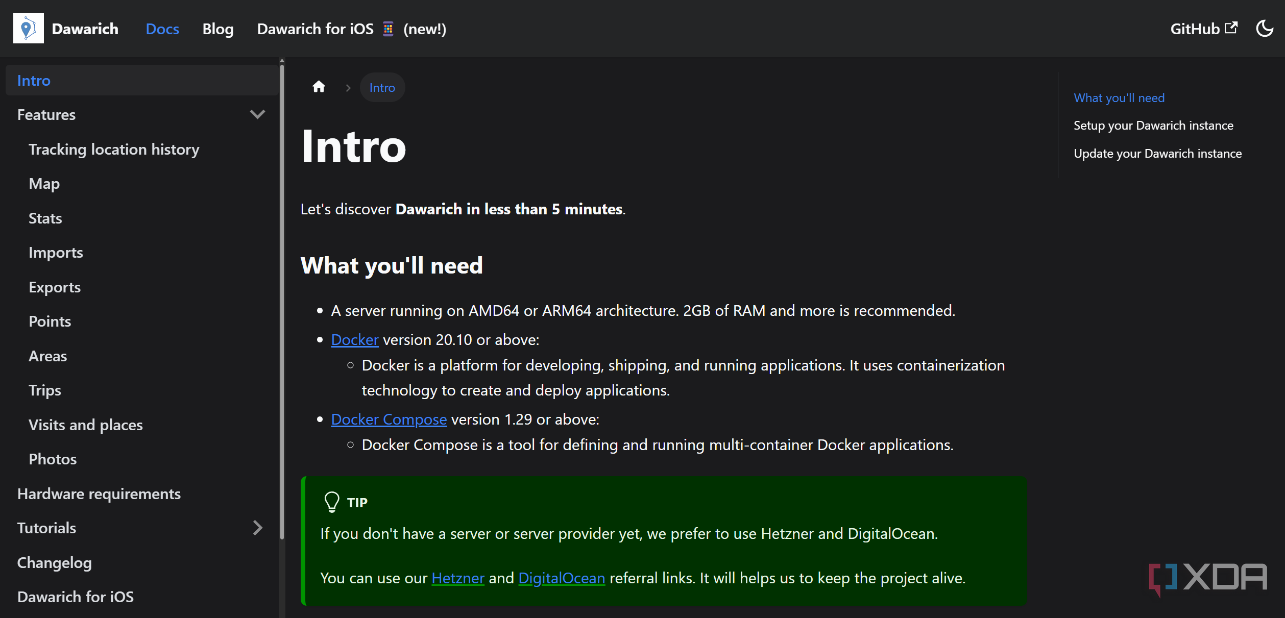Click the home breadcrumb icon
This screenshot has width=1285, height=618.
click(319, 87)
